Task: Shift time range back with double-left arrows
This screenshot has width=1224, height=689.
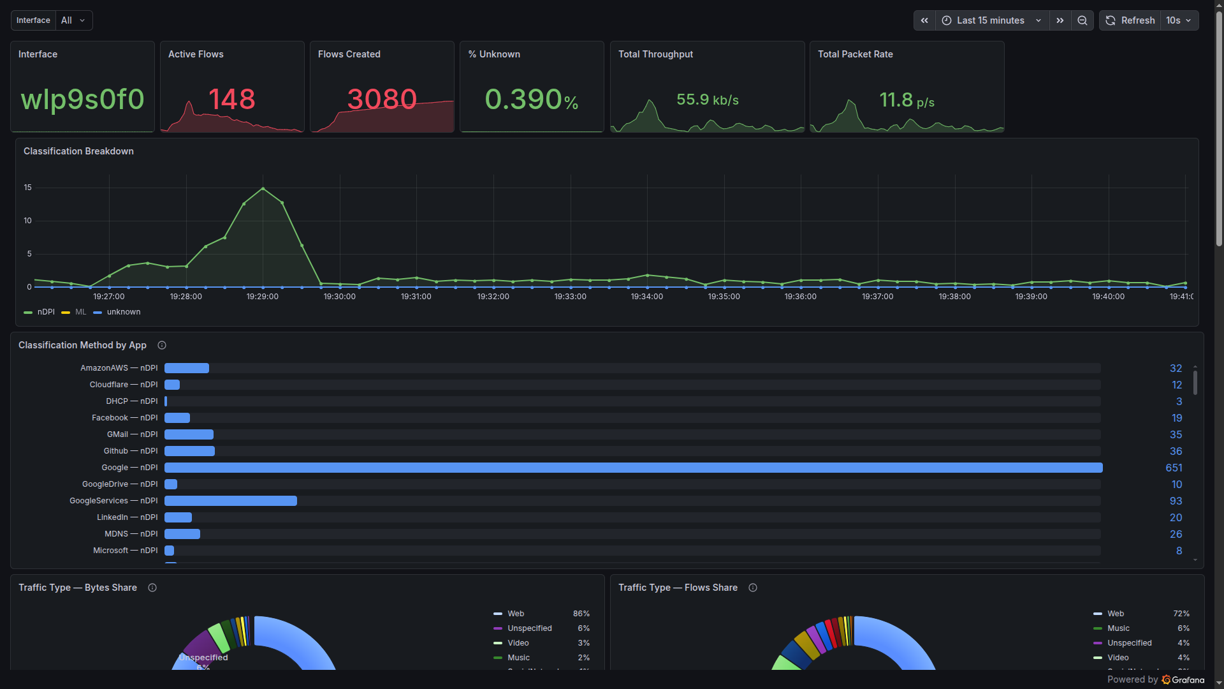Action: click(924, 20)
